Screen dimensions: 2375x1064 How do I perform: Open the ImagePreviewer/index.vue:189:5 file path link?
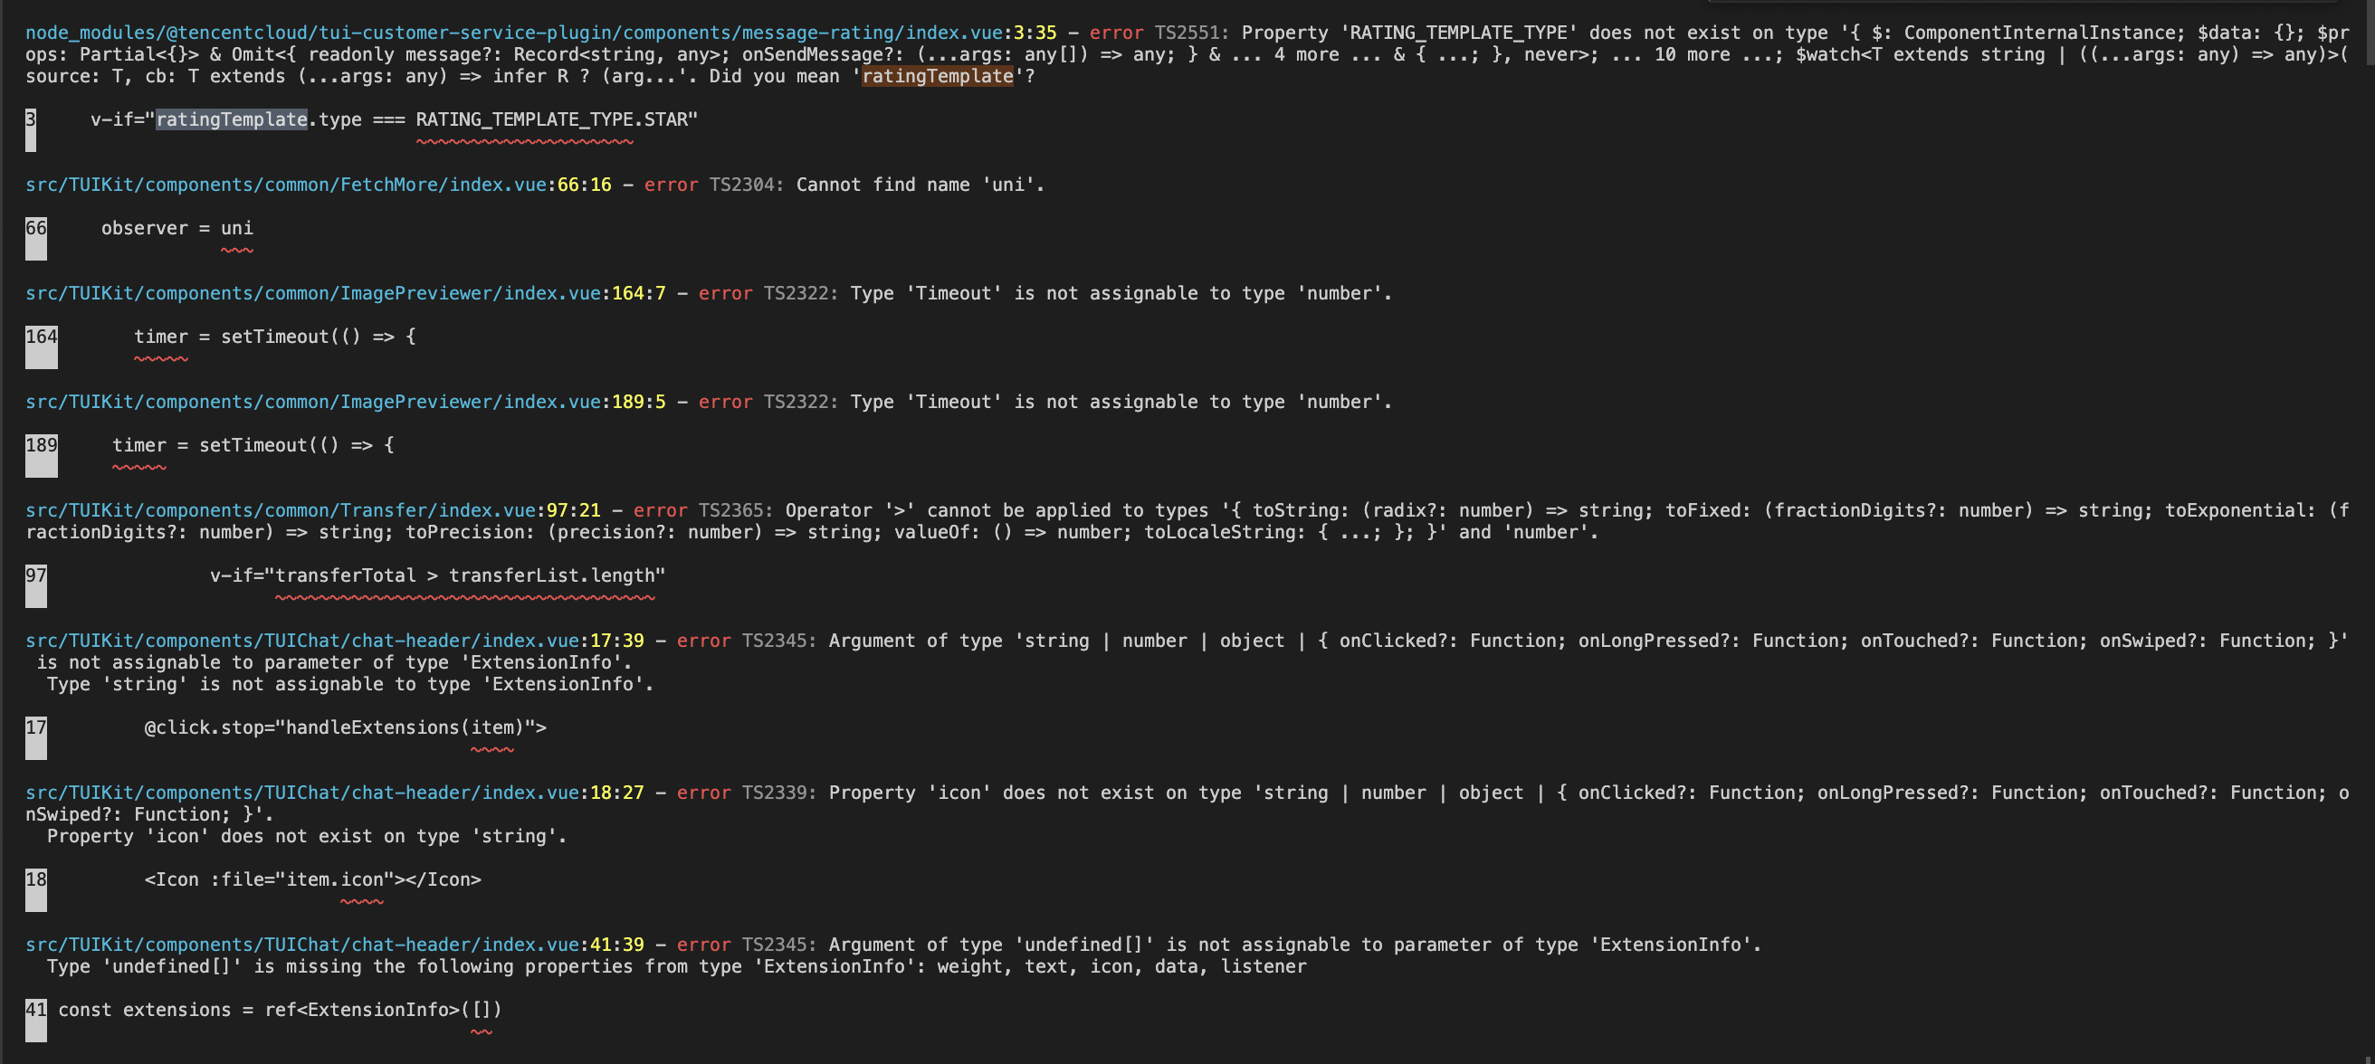[x=345, y=402]
